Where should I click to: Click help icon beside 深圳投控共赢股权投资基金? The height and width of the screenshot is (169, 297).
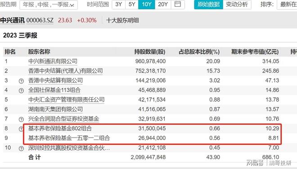(21, 148)
